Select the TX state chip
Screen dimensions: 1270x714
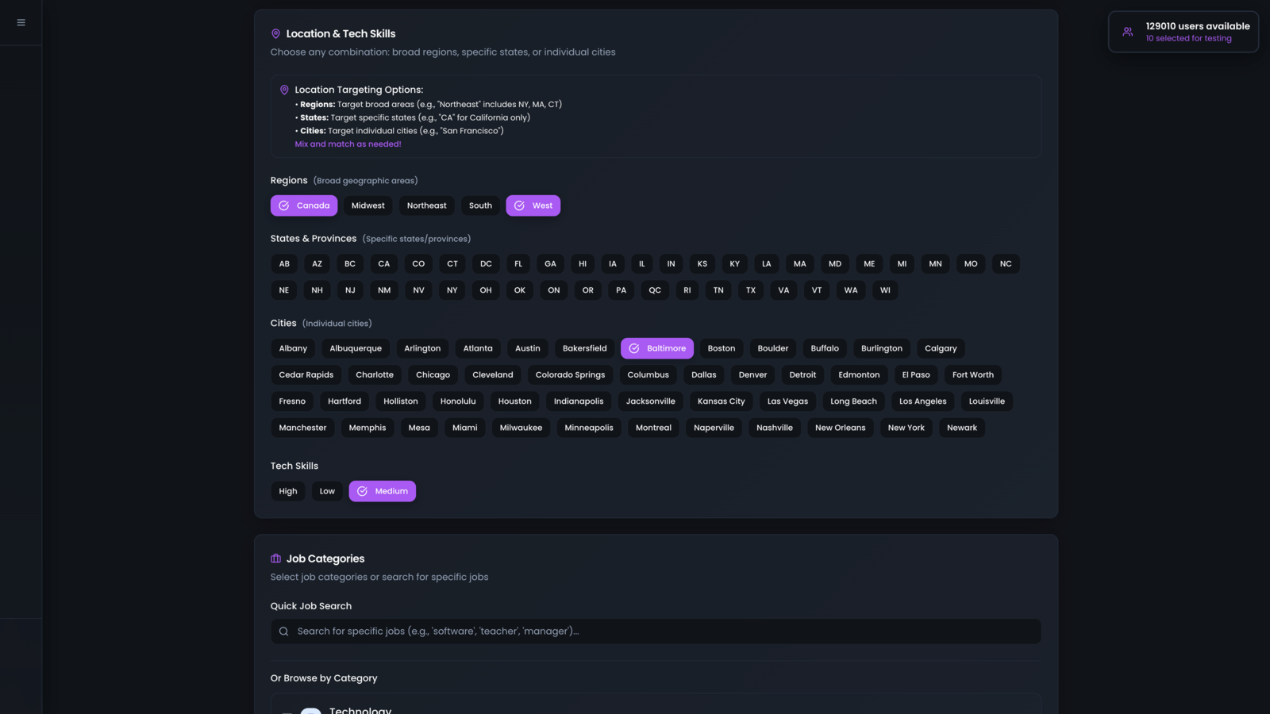point(750,290)
